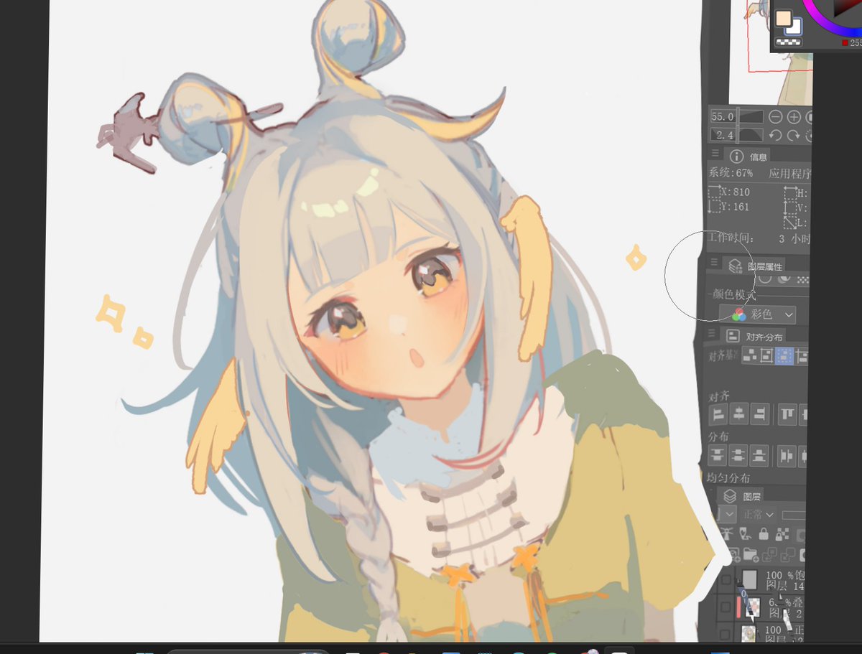862x654 pixels.
Task: Zoom in with the plus icon in Navigator
Action: pyautogui.click(x=794, y=117)
